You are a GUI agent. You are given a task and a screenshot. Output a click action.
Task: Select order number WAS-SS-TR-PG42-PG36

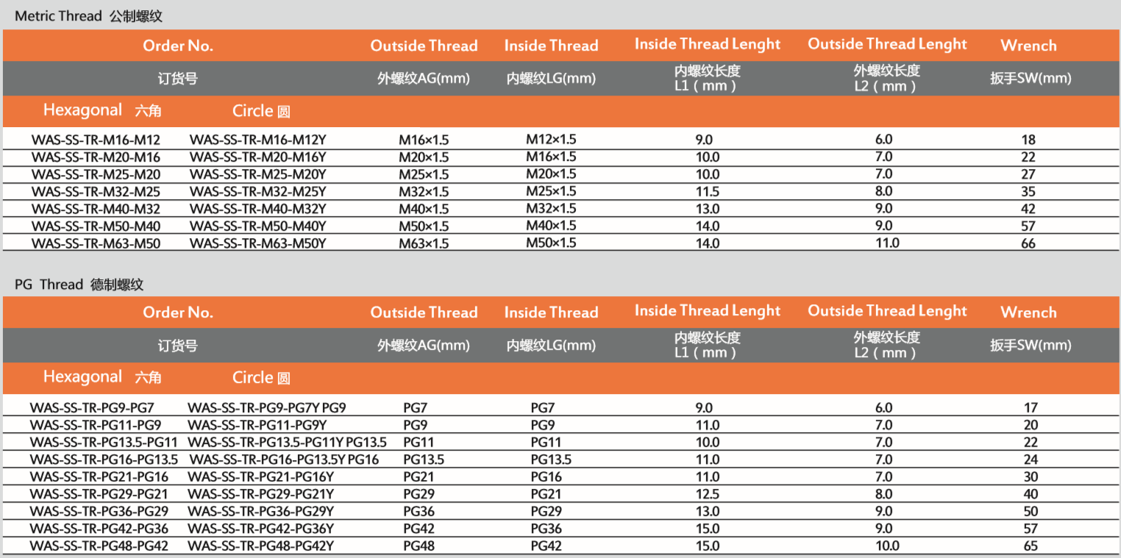point(99,529)
